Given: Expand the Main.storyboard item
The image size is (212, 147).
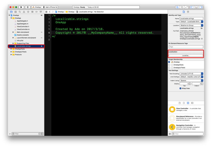Looking at the screenshot, I should (13, 32).
